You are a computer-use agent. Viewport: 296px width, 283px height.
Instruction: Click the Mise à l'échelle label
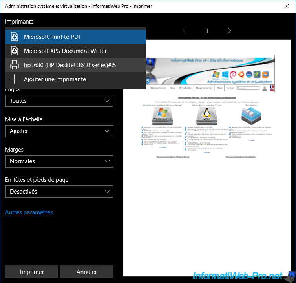(24, 119)
